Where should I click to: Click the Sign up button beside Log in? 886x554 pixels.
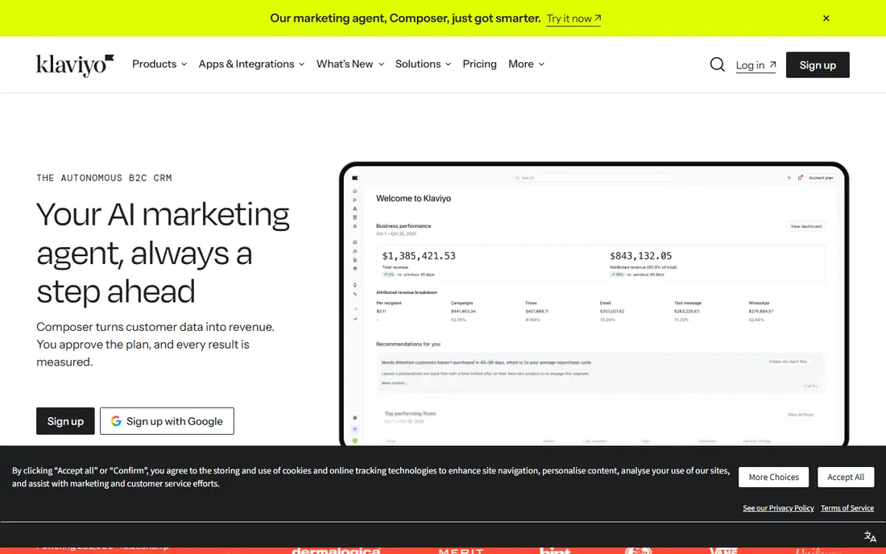[x=818, y=65]
